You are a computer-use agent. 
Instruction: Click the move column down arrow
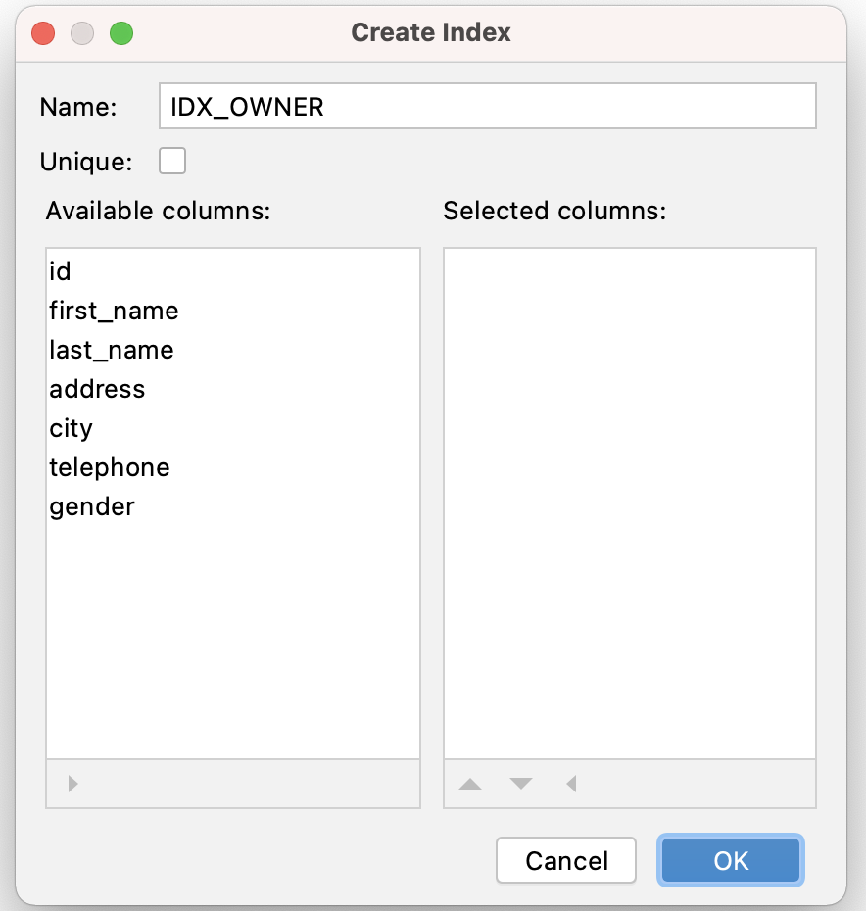pyautogui.click(x=521, y=784)
